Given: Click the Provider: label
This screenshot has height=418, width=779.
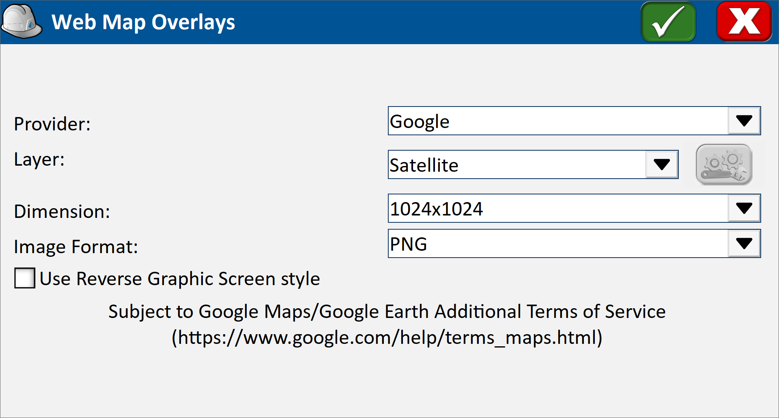Looking at the screenshot, I should (x=52, y=124).
